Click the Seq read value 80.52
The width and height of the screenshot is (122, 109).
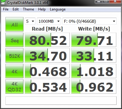47,40
